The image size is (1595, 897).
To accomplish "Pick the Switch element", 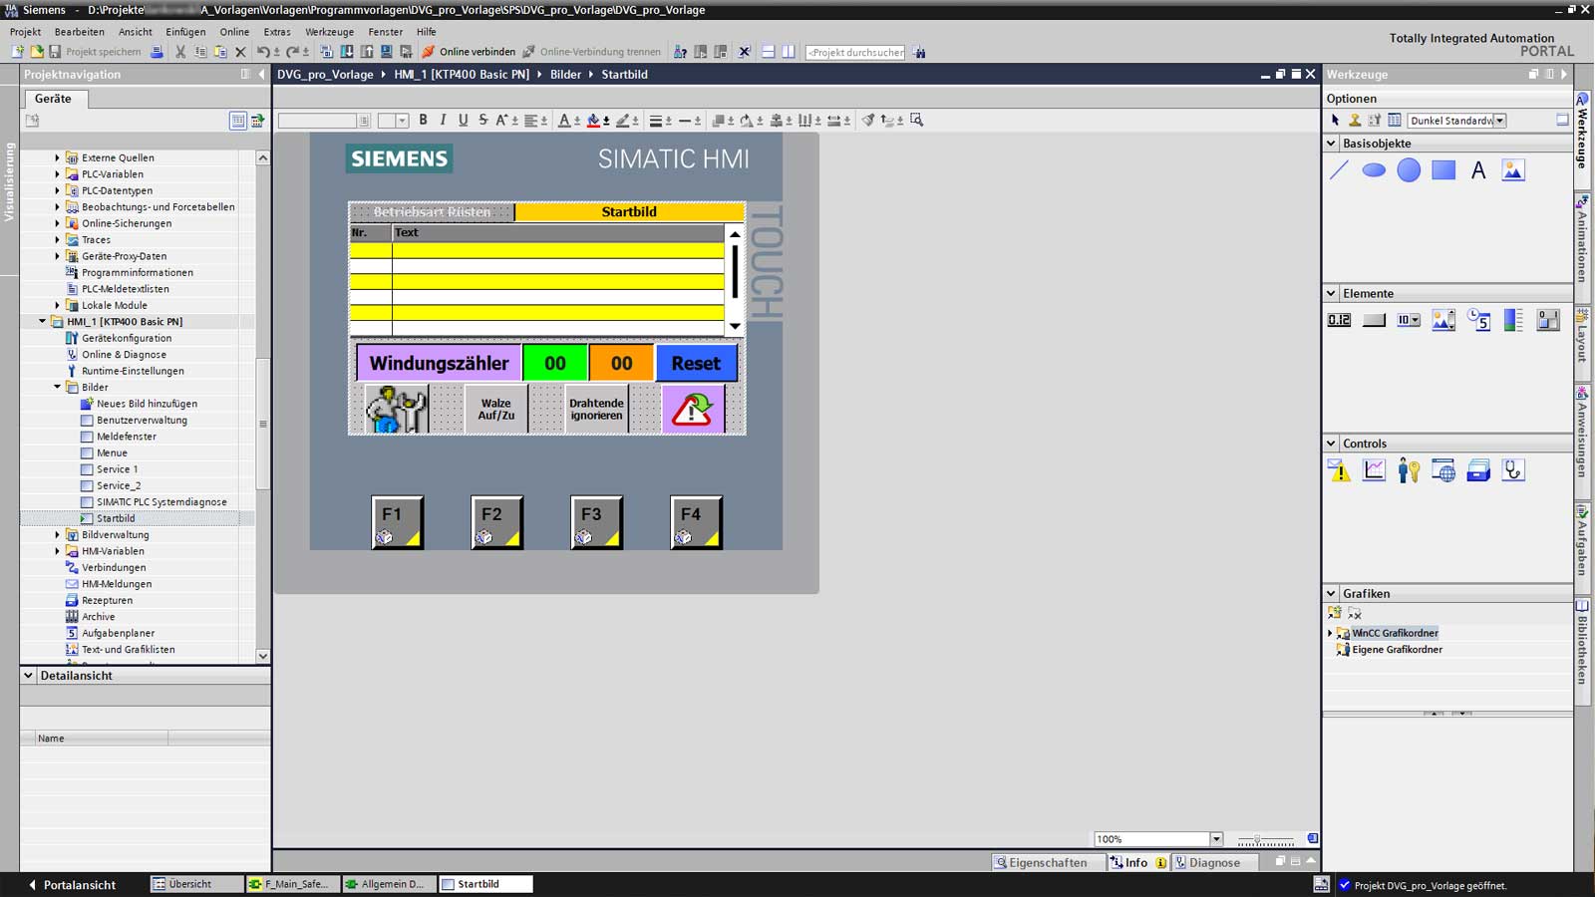I will click(1548, 320).
